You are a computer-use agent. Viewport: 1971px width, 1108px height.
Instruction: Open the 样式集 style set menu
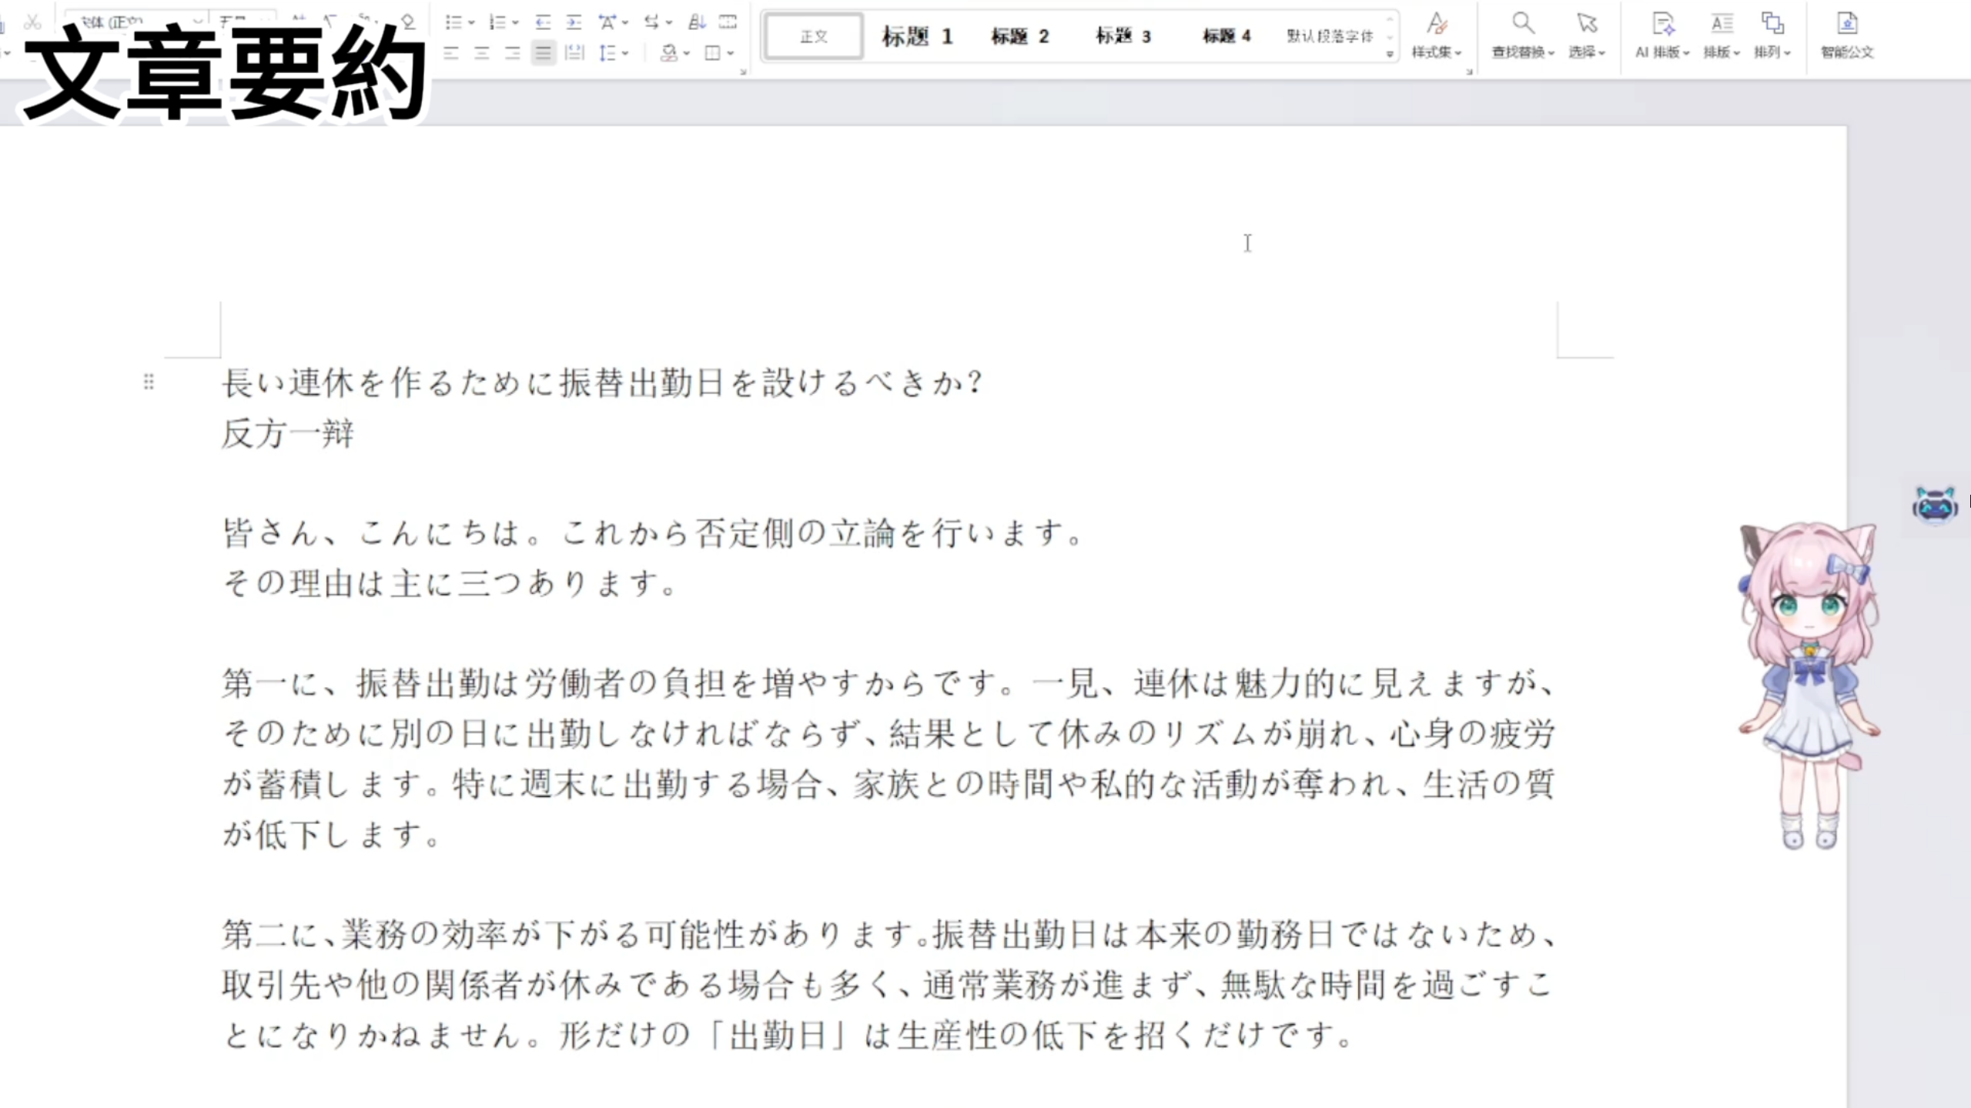[x=1437, y=35]
